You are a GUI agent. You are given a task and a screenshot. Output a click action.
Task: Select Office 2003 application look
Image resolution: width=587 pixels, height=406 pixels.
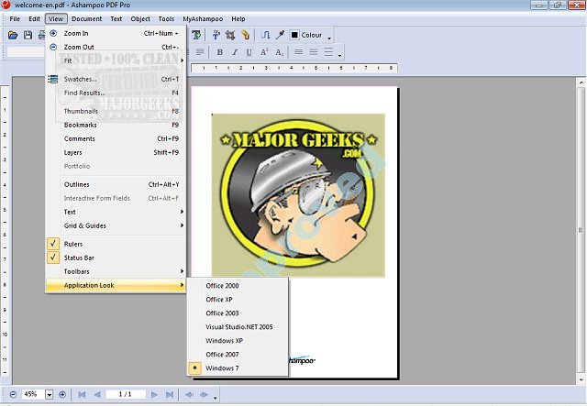pyautogui.click(x=238, y=313)
